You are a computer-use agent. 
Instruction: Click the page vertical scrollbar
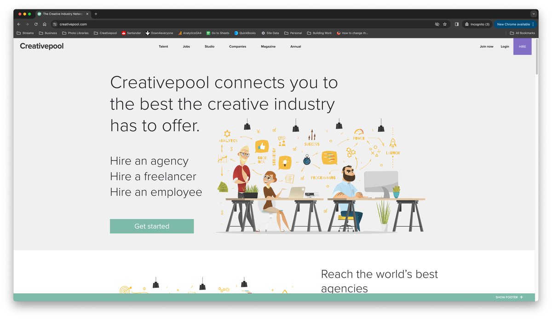[x=536, y=56]
